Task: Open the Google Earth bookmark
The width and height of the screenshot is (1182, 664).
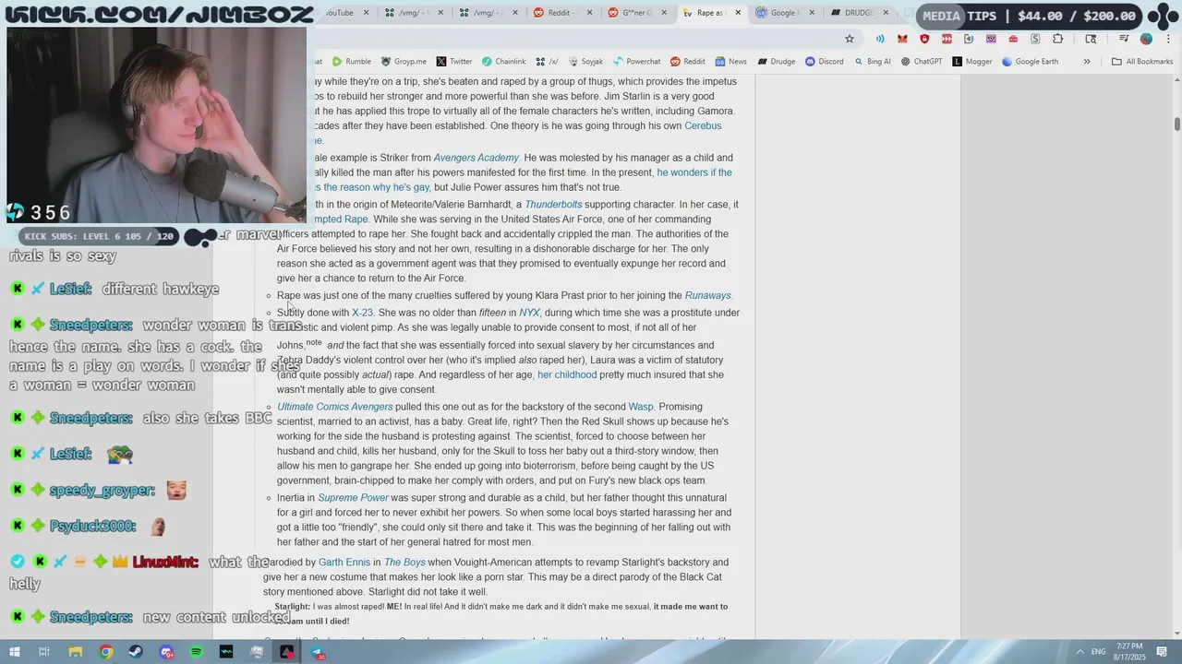Action: [x=1030, y=62]
